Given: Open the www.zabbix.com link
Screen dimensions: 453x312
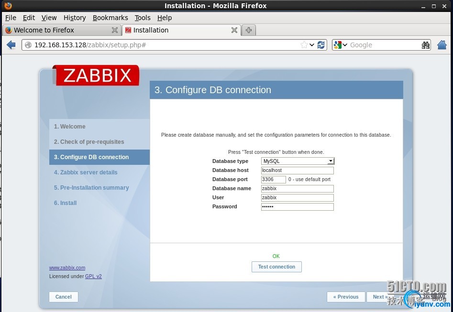Looking at the screenshot, I should pos(67,268).
